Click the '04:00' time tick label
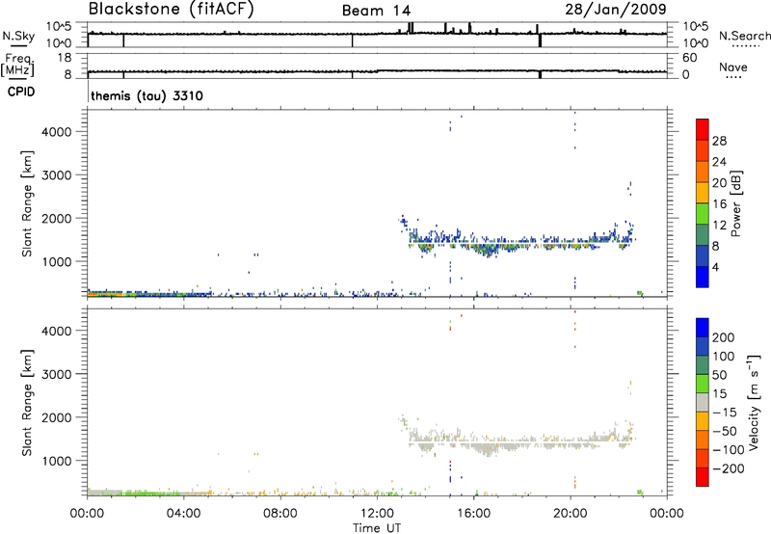771x534 pixels. pos(183,514)
